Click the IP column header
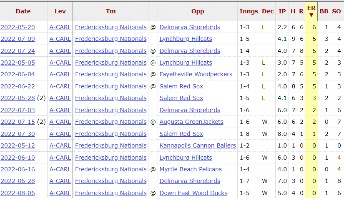Viewport: 344px width, 198px height. [x=282, y=11]
